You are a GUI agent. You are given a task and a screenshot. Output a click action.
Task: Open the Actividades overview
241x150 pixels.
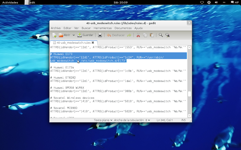10,2
